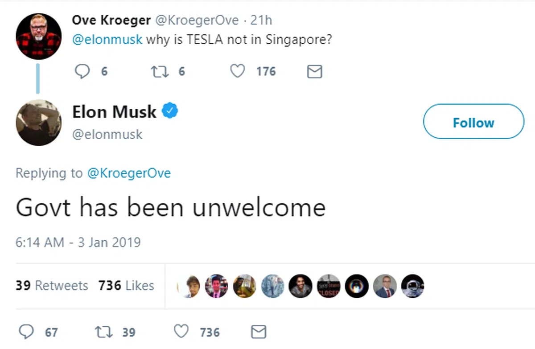The image size is (535, 349).
Task: Send Ove Kroeger's tweet via direct message
Action: point(315,71)
